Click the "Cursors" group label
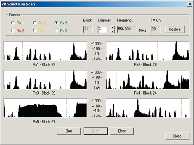This screenshot has height=145, width=194. point(14,15)
